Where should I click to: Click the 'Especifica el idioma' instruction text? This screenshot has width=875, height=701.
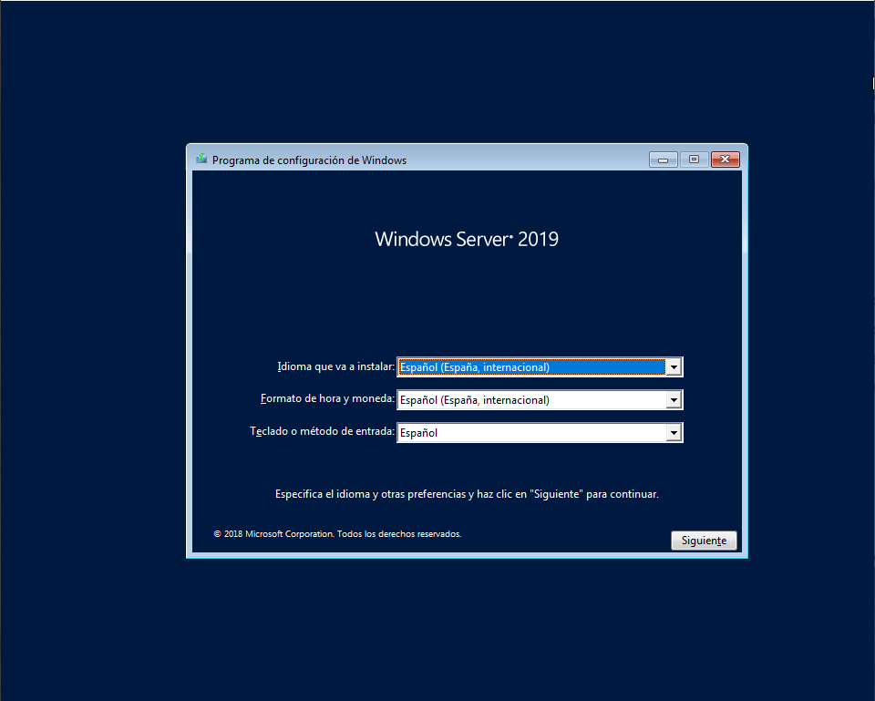(x=467, y=494)
